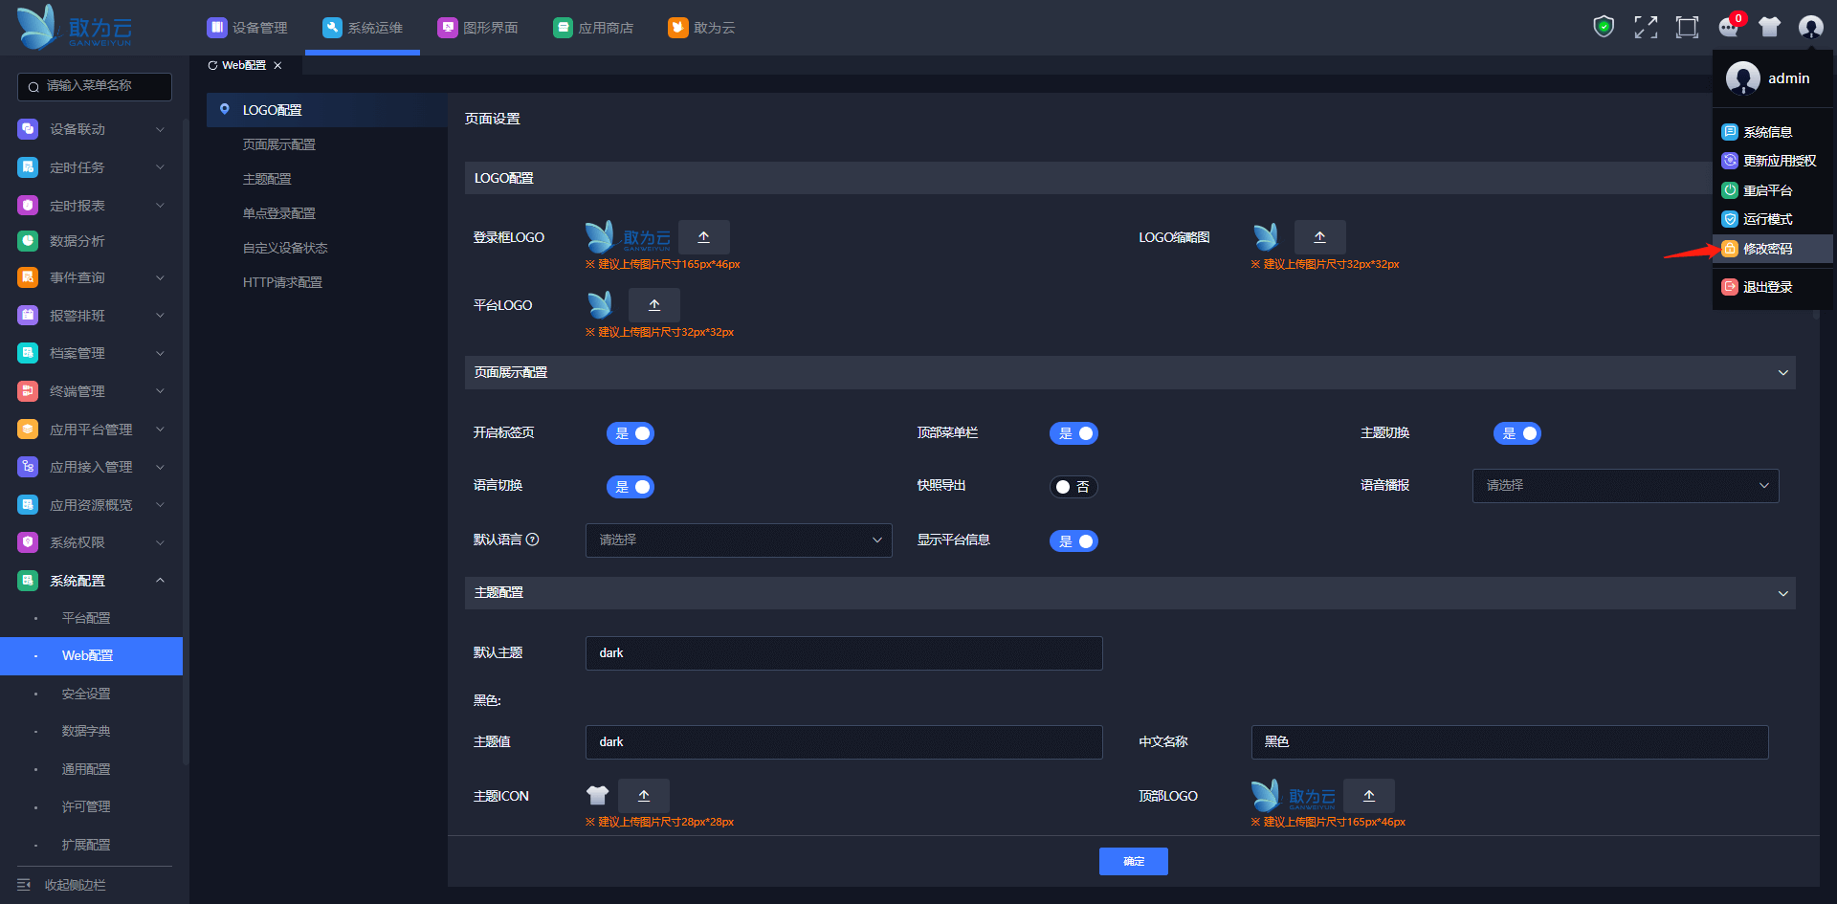Turn off the 显示平台信息 switch
This screenshot has height=904, width=1837.
click(1073, 541)
